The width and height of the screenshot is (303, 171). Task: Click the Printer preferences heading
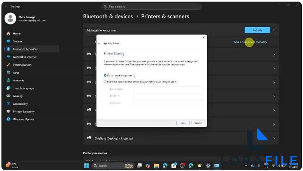95,153
